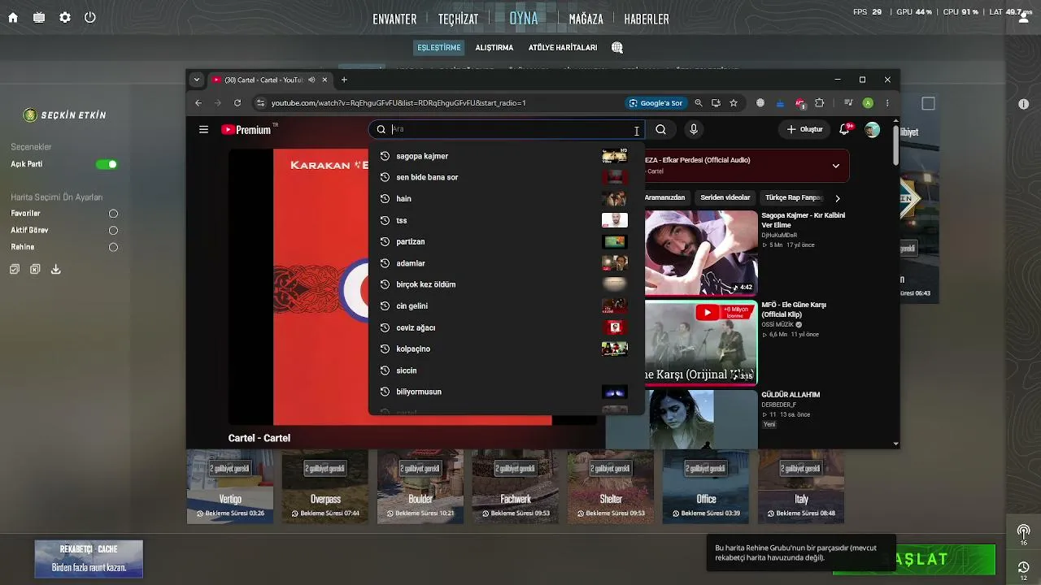Image resolution: width=1041 pixels, height=585 pixels.
Task: Click the select-all maps icon under Rehine
Action: point(15,270)
